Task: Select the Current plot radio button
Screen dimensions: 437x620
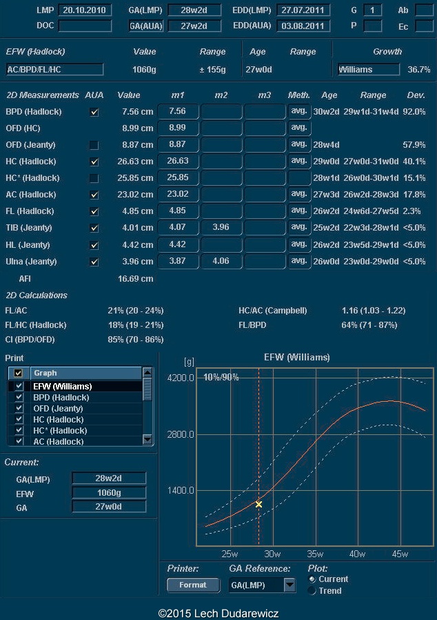Action: click(x=312, y=579)
